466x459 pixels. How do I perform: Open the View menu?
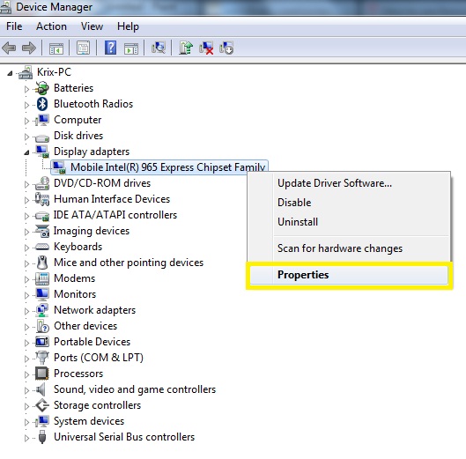click(92, 26)
